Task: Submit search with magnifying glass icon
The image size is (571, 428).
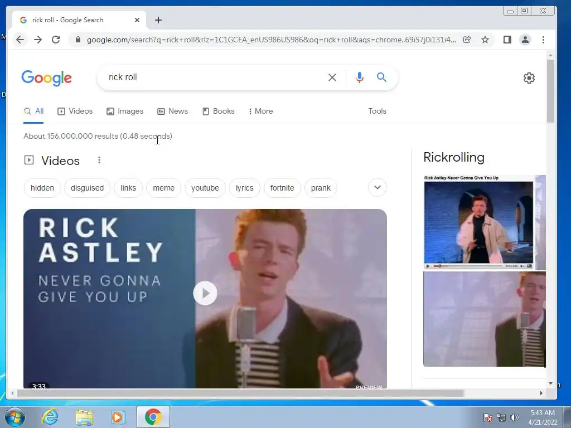Action: pos(381,77)
